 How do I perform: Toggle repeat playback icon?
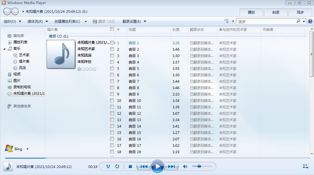pyautogui.click(x=117, y=167)
